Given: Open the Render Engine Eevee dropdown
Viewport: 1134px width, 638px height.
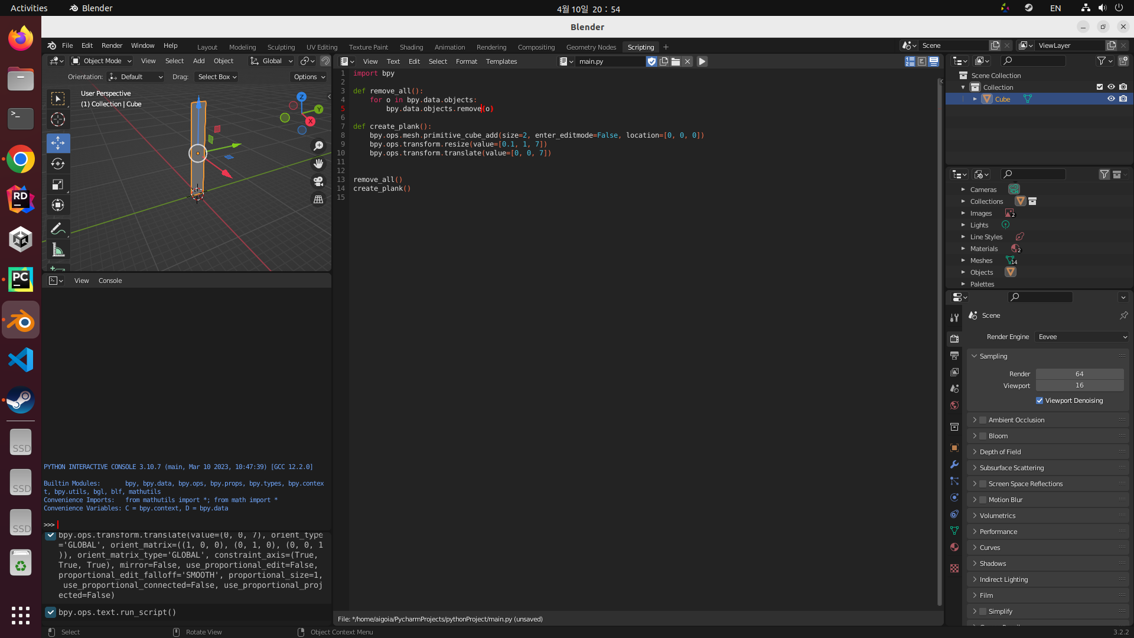Looking at the screenshot, I should [x=1081, y=337].
